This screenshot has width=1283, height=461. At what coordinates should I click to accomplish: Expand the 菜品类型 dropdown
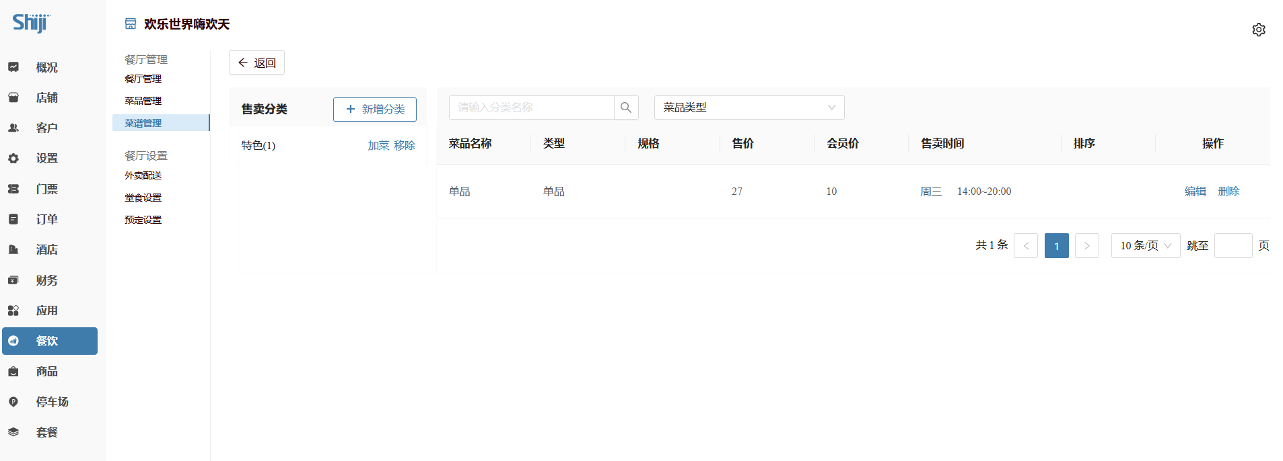[x=749, y=108]
